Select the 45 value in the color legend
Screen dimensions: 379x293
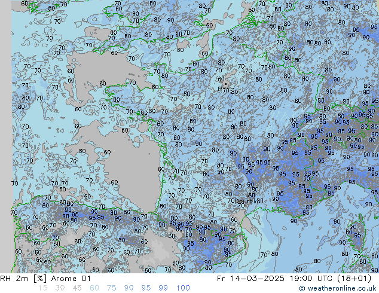(77, 288)
